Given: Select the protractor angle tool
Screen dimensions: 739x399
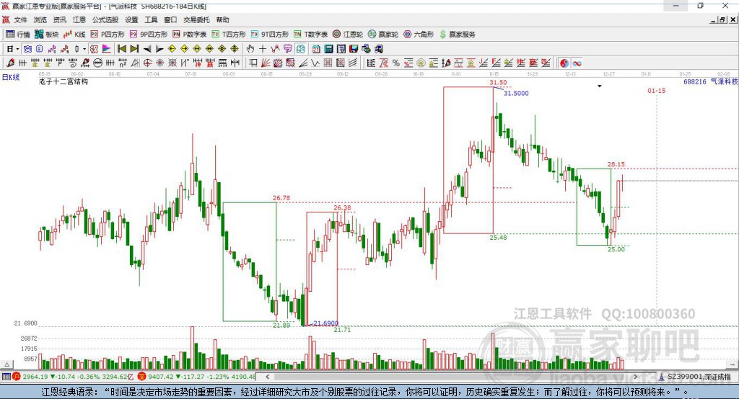Looking at the screenshot, I should click(134, 63).
